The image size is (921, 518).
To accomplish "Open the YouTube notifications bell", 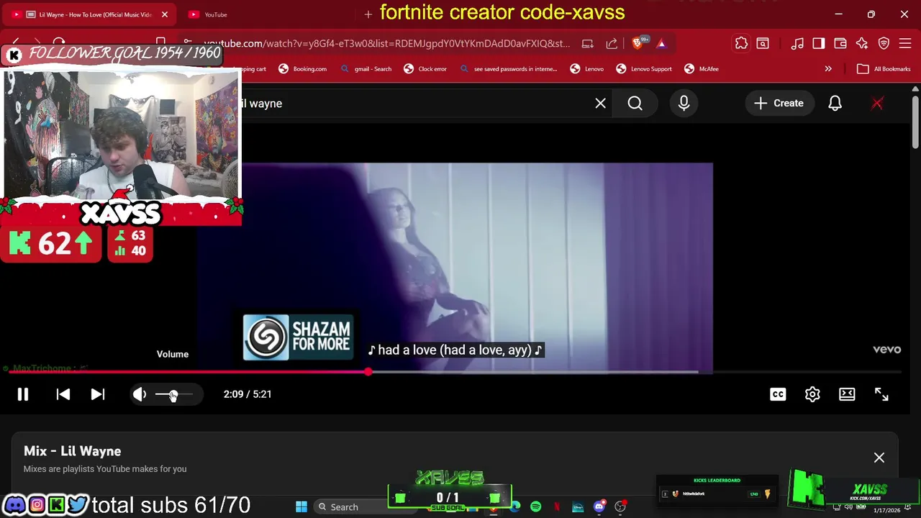I will pos(835,104).
